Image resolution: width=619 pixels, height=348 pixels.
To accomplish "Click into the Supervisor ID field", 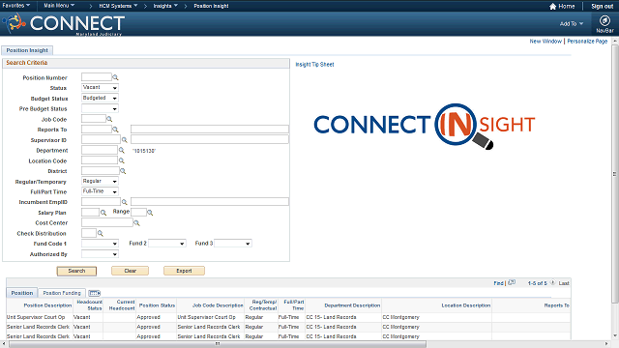I will coord(101,139).
